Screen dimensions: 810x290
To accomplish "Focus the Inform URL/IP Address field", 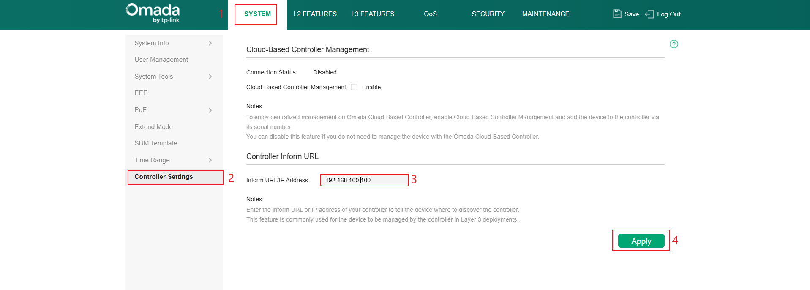I will [x=364, y=180].
